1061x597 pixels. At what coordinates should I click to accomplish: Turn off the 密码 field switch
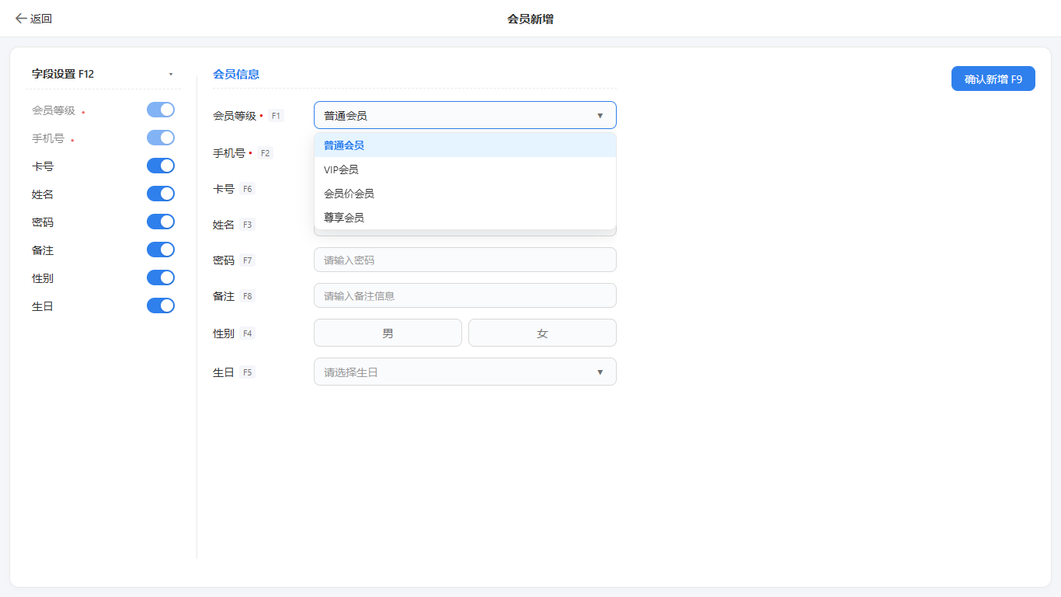[161, 222]
